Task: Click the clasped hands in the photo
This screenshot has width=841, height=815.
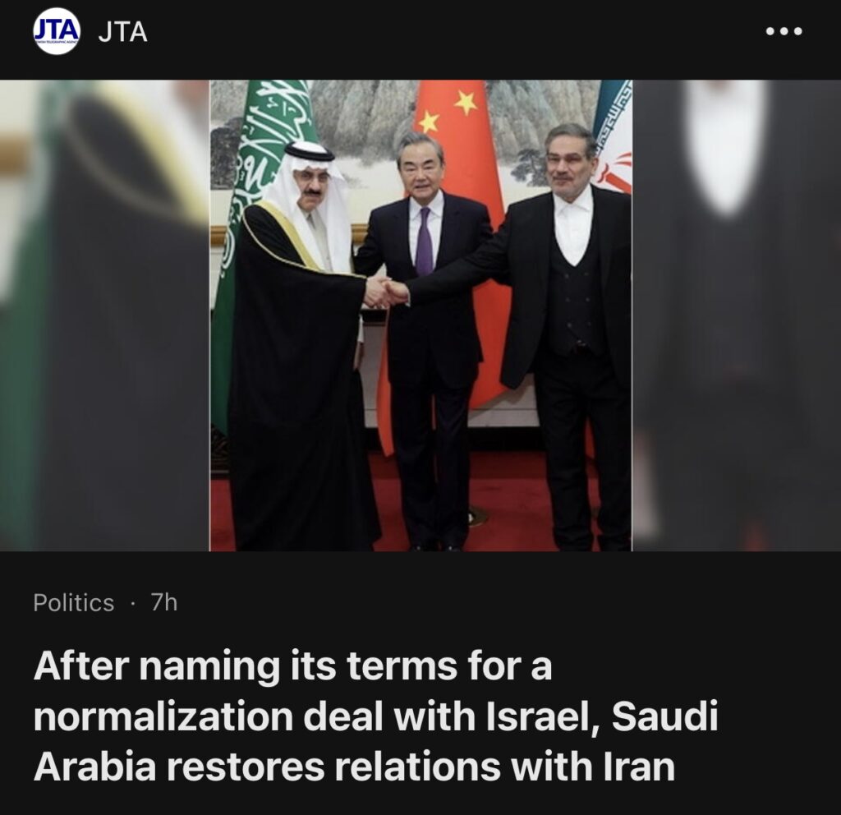Action: coord(386,293)
